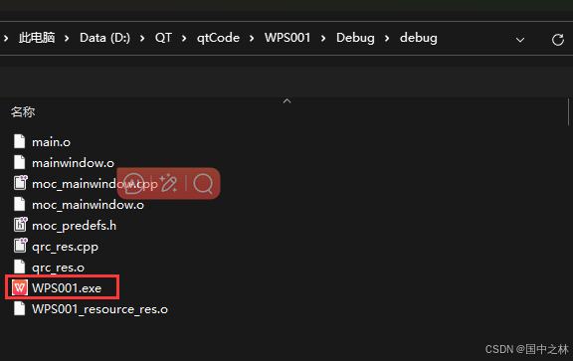Click the refresh icon in address bar
The image size is (573, 361).
pos(558,40)
